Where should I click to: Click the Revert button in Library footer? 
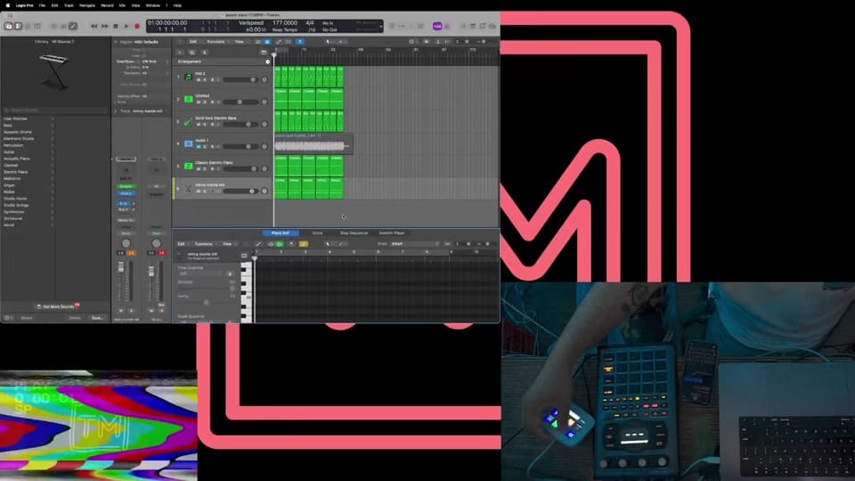point(26,317)
